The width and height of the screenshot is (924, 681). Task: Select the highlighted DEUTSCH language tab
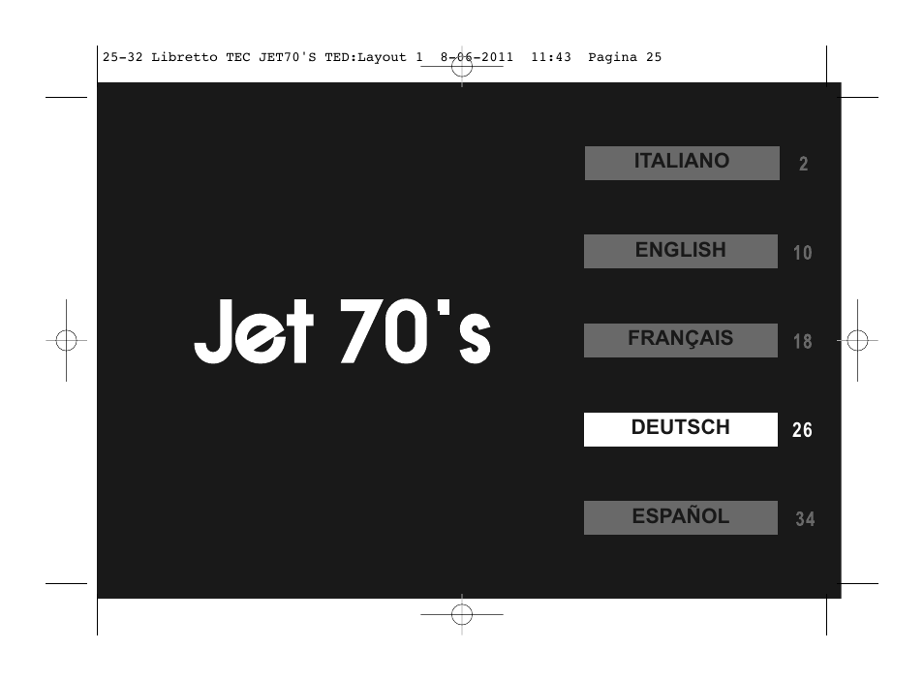pos(681,429)
